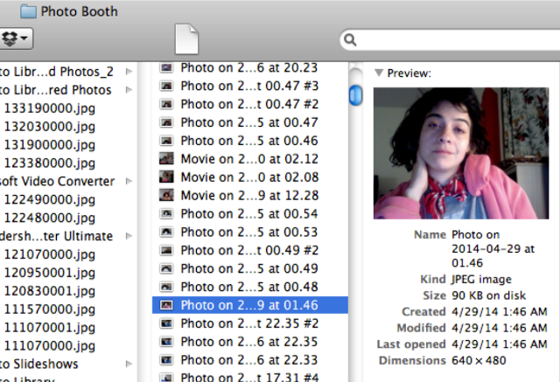Select 'Photo on 2...t 22.35 #2' file name
The image size is (560, 382).
pos(249,323)
